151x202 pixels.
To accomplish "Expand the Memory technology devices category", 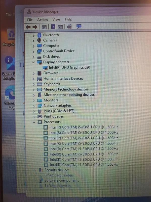I will coord(34,90).
